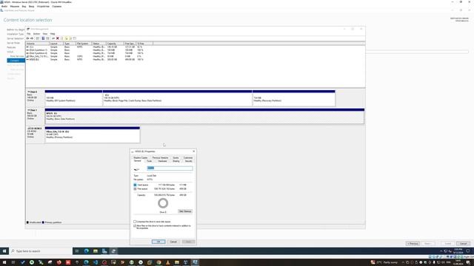Close the WSUS (E:) Properties dialog
This screenshot has height=266, width=474.
click(x=194, y=151)
